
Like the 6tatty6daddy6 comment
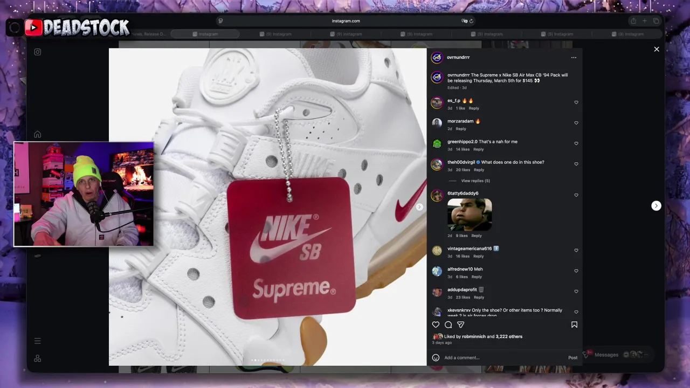(576, 195)
